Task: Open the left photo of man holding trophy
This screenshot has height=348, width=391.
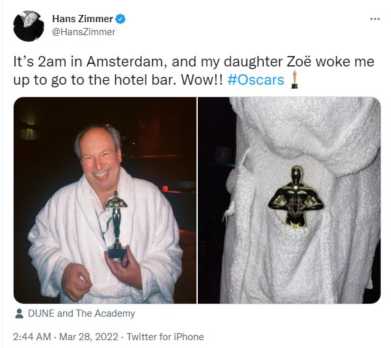Action: coord(105,200)
